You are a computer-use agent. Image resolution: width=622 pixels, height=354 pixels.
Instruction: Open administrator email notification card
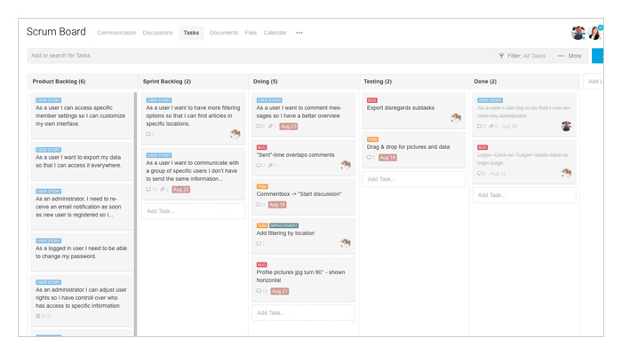pos(82,207)
